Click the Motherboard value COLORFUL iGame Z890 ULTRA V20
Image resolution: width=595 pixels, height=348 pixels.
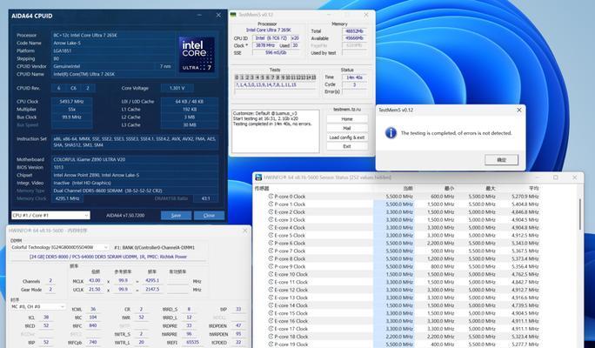pyautogui.click(x=135, y=159)
